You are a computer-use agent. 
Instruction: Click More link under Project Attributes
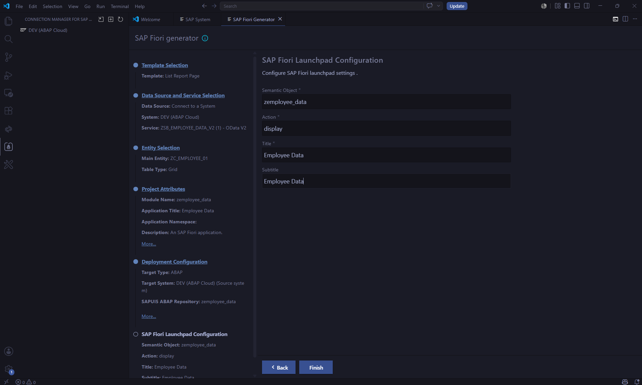click(149, 244)
